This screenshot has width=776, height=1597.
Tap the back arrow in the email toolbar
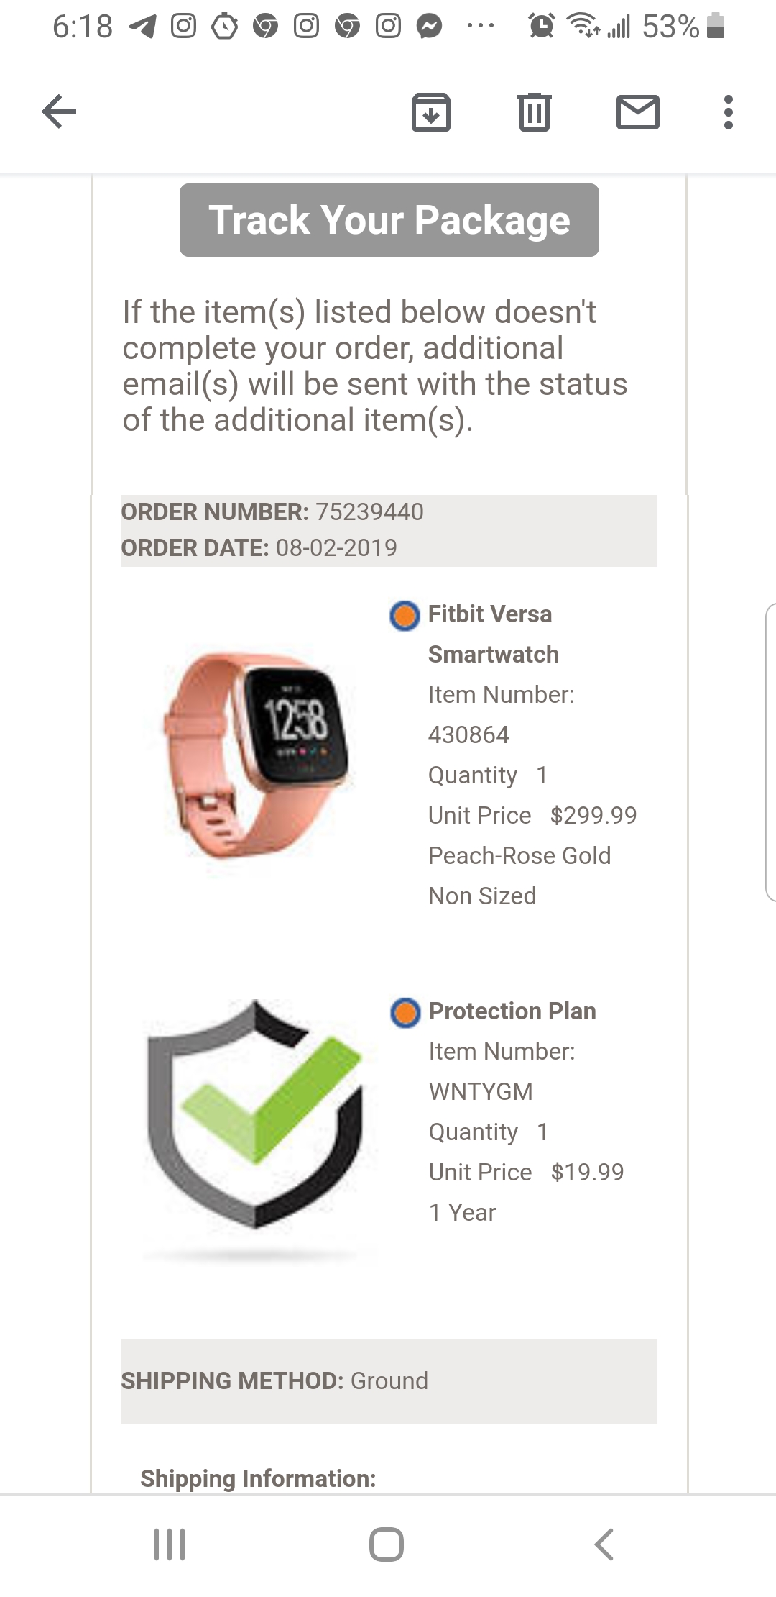tap(59, 112)
